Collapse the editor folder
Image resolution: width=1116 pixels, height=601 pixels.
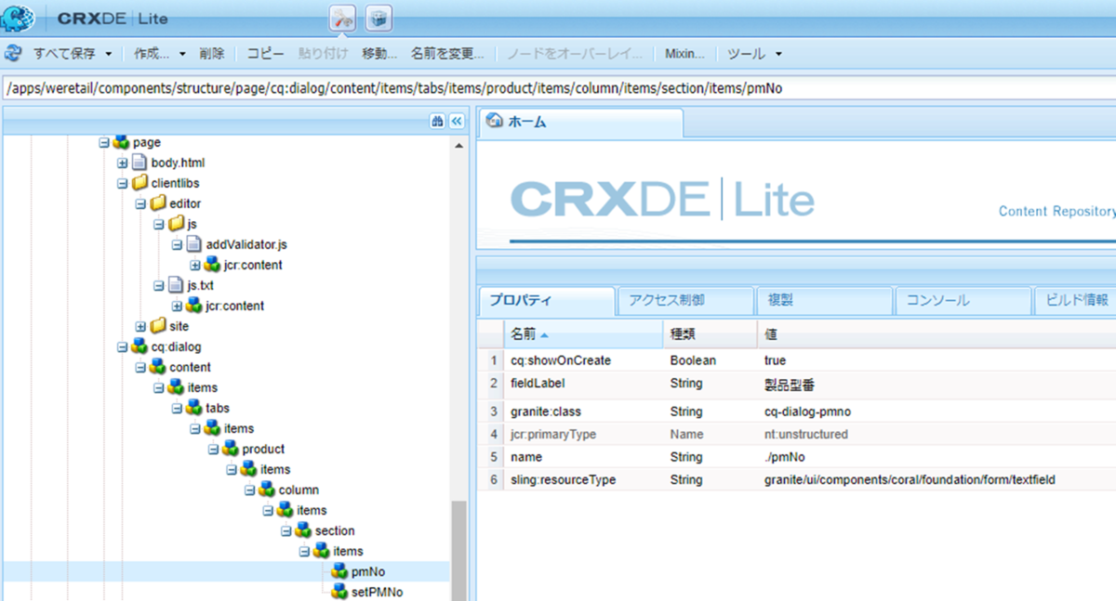140,204
